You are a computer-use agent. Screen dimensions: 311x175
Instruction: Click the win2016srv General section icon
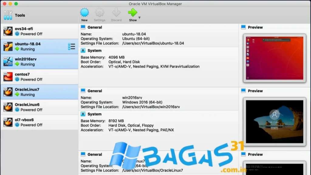click(x=83, y=91)
